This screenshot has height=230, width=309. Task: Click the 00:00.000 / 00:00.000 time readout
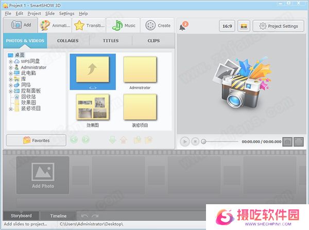[261, 142]
